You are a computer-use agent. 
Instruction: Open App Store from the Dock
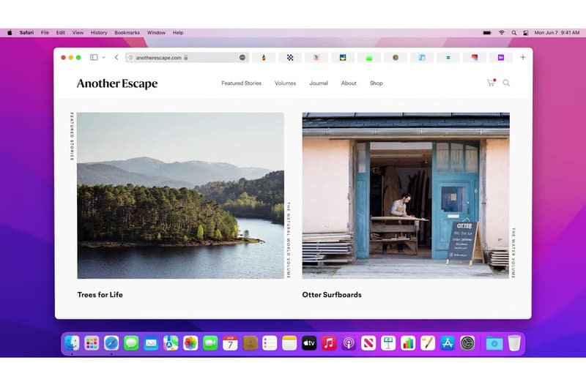pos(448,343)
